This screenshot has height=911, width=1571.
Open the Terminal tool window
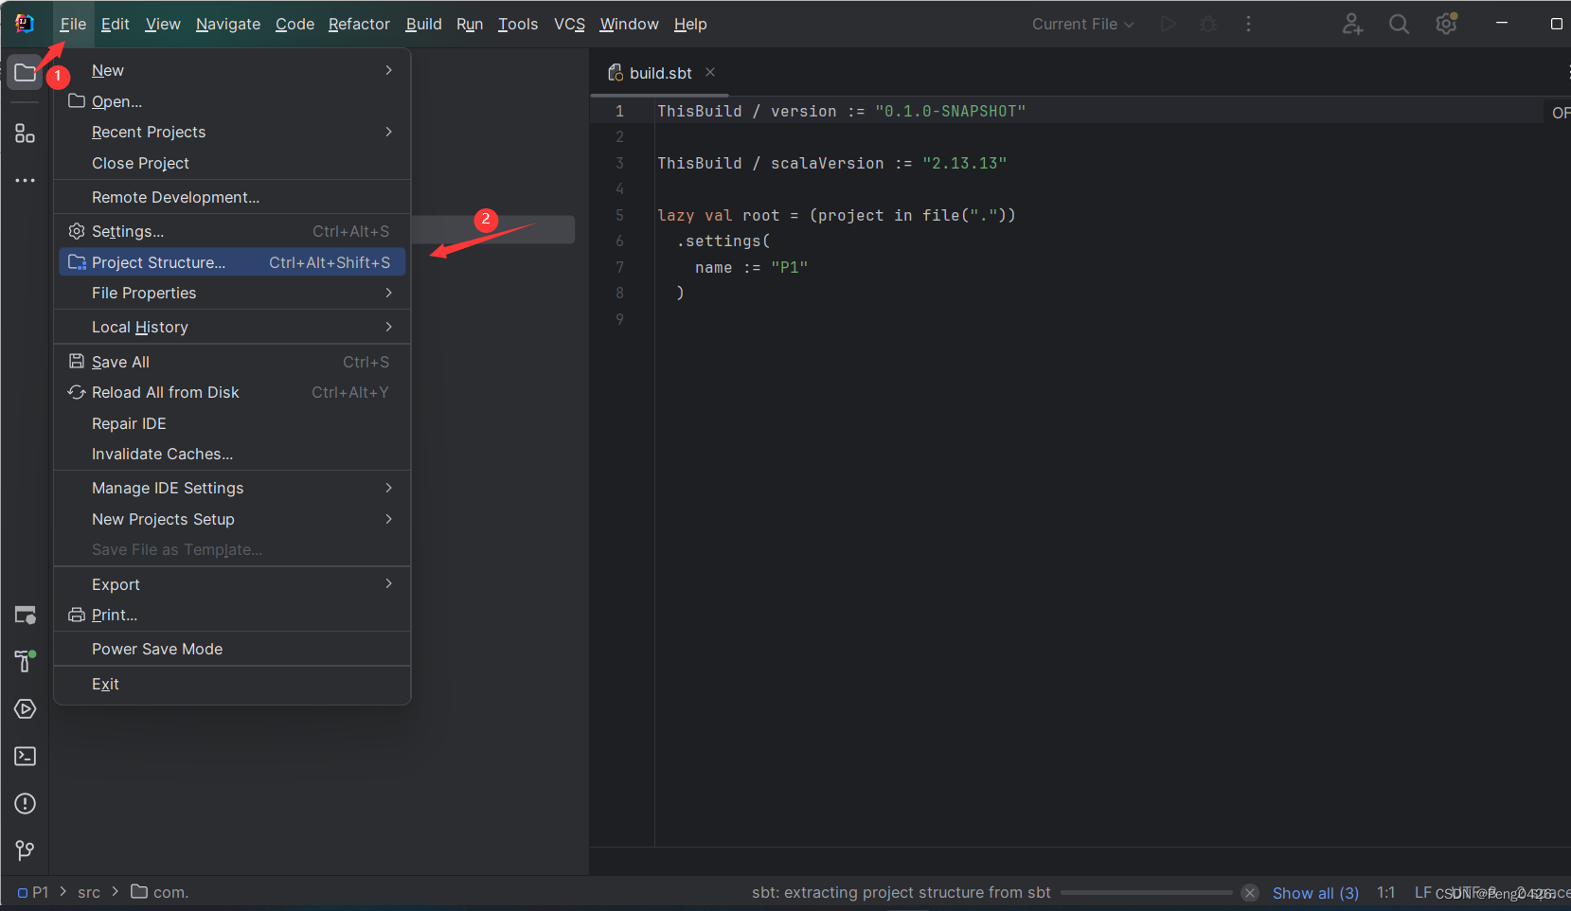click(x=26, y=756)
